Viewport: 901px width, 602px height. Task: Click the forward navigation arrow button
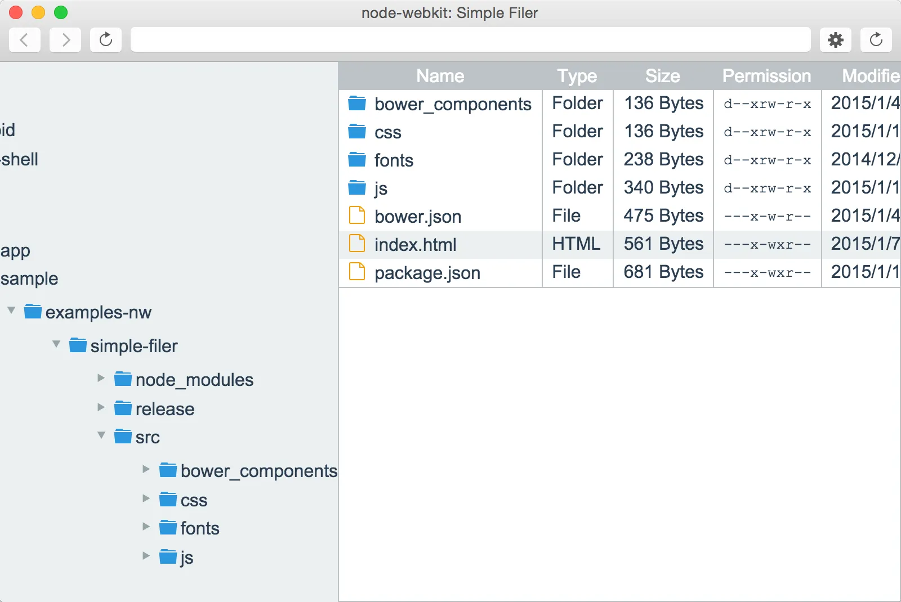(x=65, y=40)
